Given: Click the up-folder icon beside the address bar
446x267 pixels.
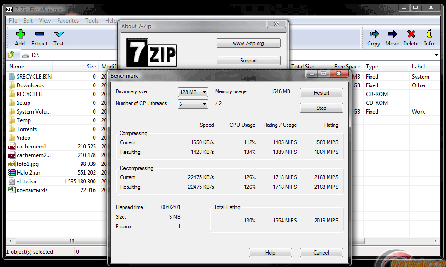Looking at the screenshot, I should click(12, 55).
